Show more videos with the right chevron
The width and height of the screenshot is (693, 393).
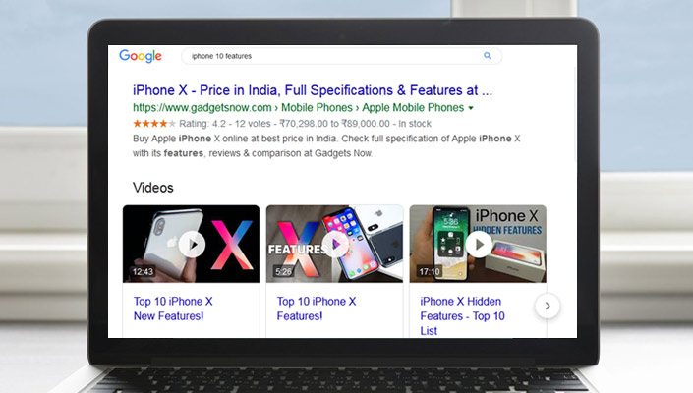tap(548, 306)
